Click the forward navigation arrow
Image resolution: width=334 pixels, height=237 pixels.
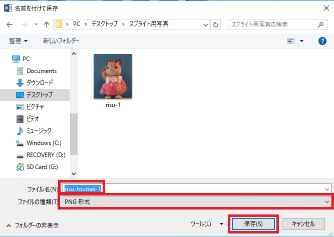pos(25,24)
